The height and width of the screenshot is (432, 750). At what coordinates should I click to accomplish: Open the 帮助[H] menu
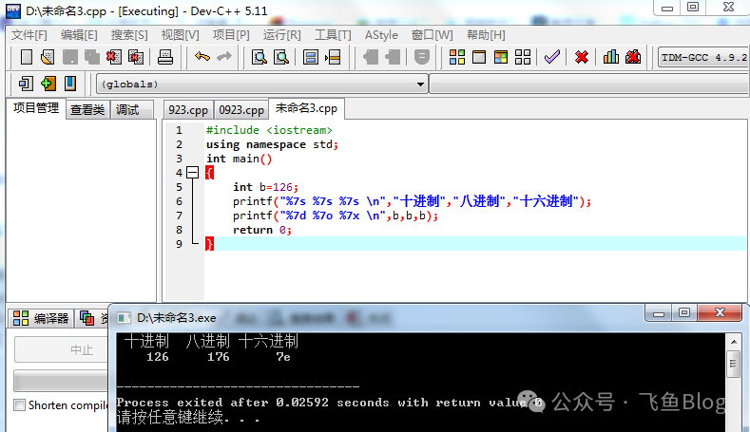point(486,35)
